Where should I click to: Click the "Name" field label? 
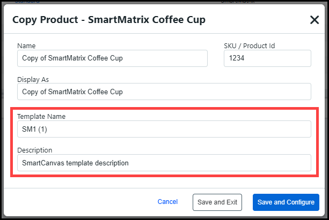[x=26, y=46]
